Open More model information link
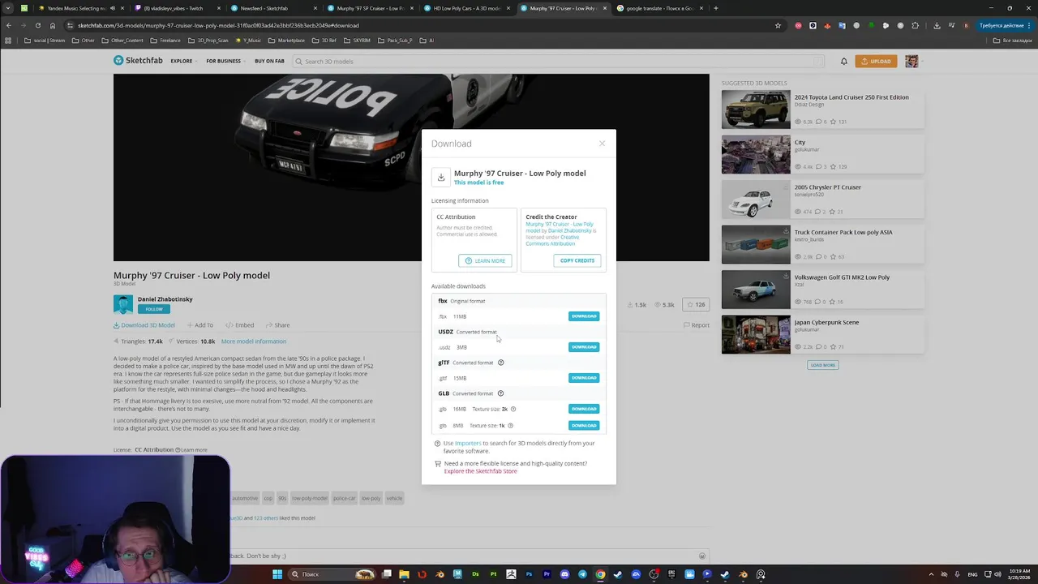1038x584 pixels. [254, 341]
